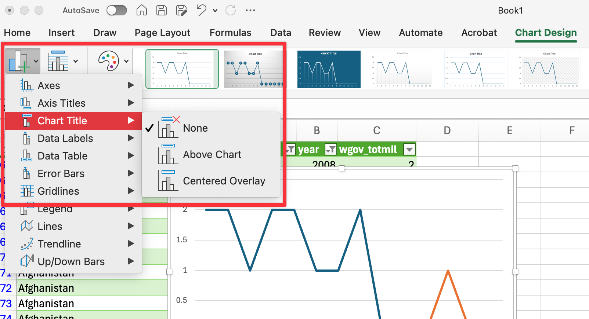589x319 pixels.
Task: Select column D header
Action: coord(447,131)
